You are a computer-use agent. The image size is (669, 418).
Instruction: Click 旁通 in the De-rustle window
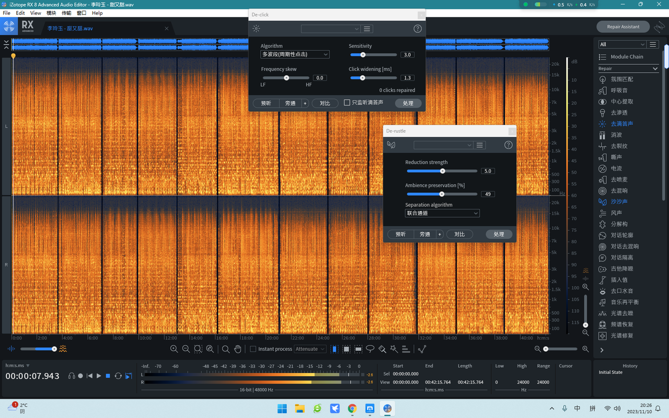pos(425,234)
